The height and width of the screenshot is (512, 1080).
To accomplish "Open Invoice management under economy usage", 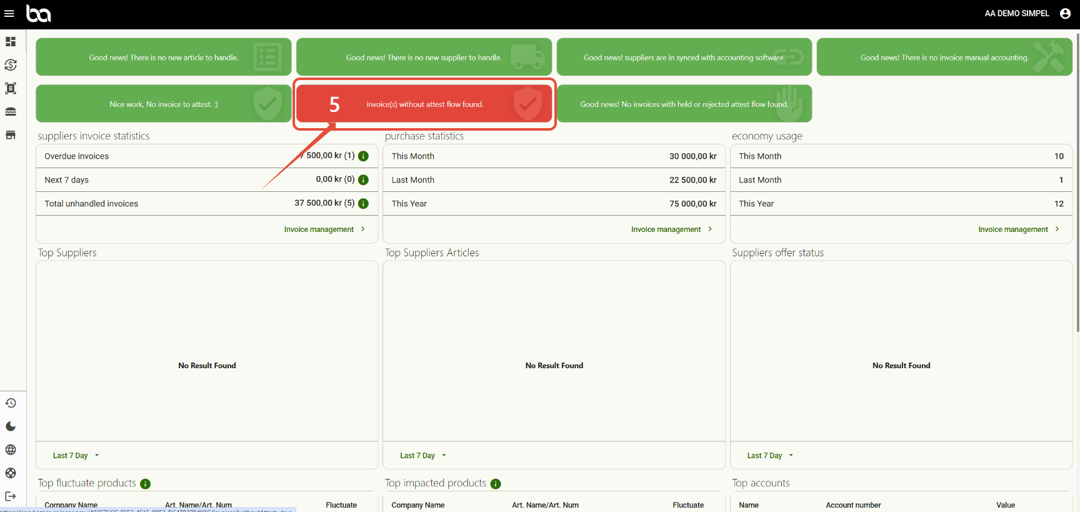I will click(1019, 229).
